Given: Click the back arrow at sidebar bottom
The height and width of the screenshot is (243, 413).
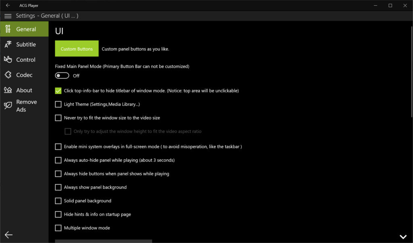Looking at the screenshot, I should 8,235.
